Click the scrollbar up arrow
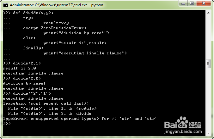 (208, 13)
